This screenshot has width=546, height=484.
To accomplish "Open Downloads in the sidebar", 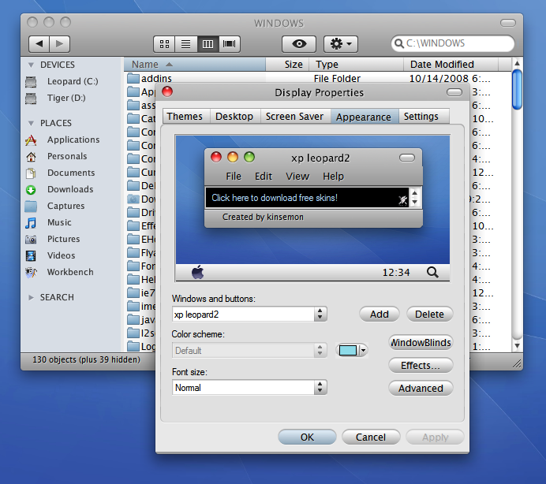I will click(x=59, y=190).
